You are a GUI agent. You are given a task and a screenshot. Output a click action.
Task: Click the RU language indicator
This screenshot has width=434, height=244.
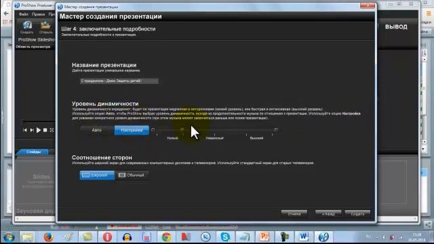[x=368, y=237]
